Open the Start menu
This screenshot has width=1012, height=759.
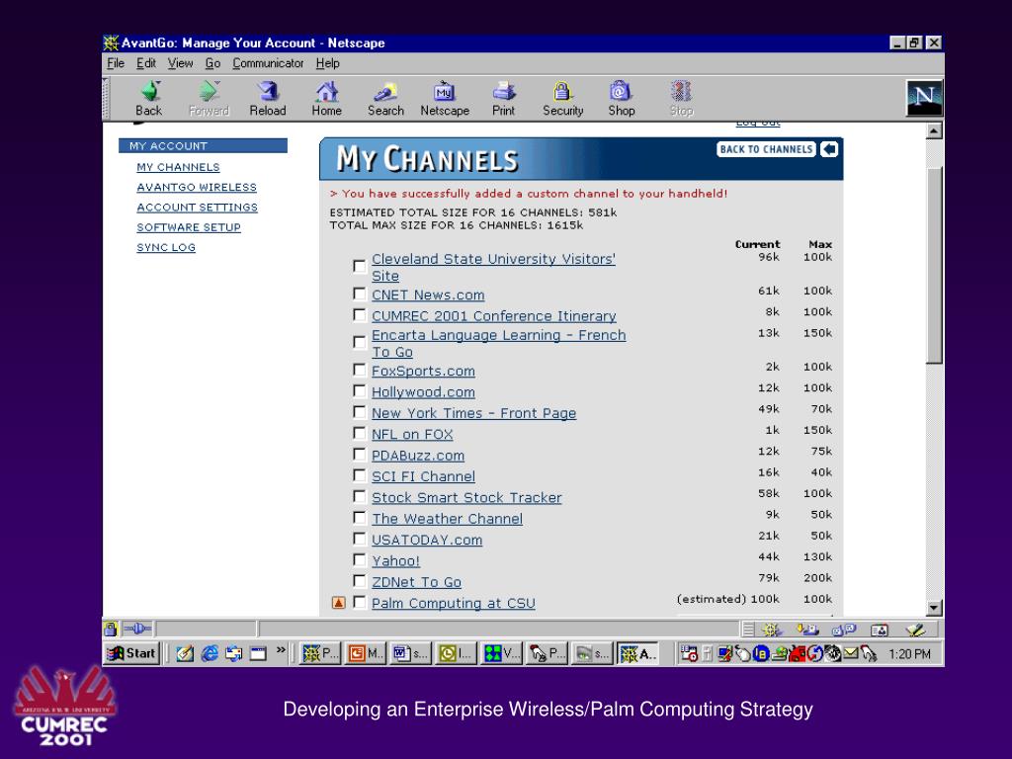pos(131,653)
